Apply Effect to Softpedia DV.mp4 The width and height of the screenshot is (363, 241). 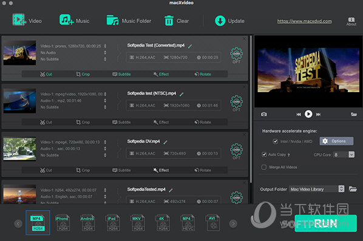161,170
